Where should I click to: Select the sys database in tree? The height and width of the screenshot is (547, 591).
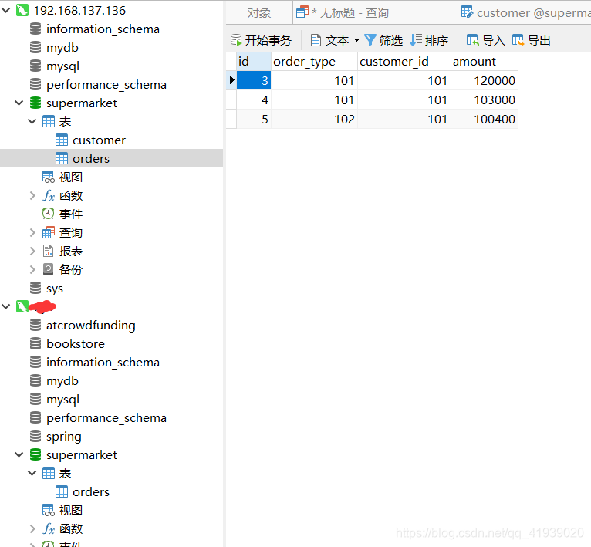click(x=55, y=289)
